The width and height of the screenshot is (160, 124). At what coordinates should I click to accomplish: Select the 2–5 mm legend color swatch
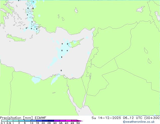click(22, 121)
